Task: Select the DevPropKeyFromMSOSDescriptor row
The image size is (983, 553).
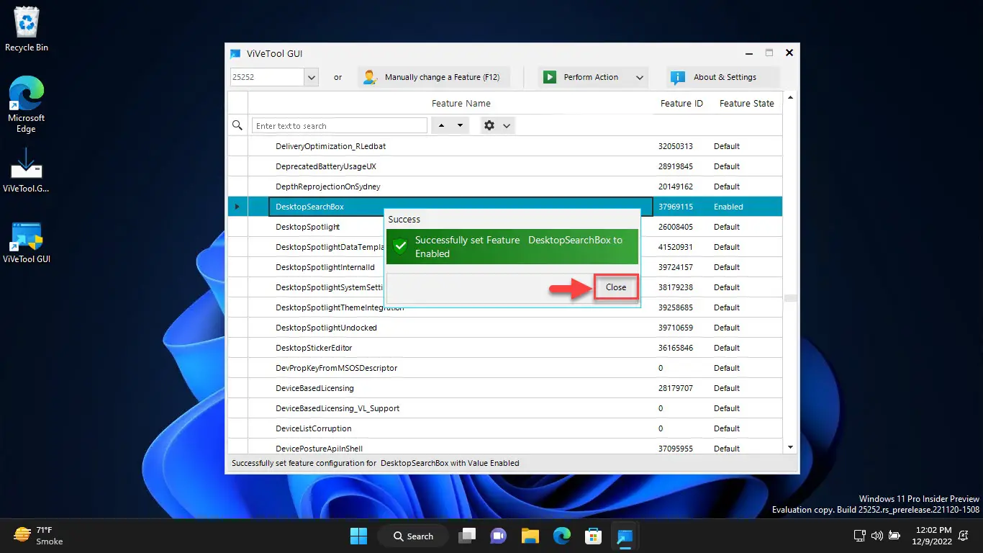Action: 505,368
